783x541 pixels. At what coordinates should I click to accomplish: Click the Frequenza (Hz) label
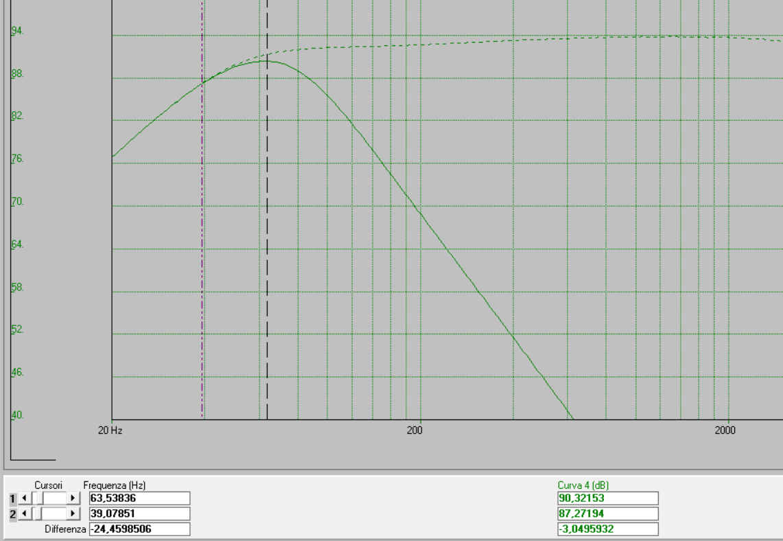click(x=115, y=485)
